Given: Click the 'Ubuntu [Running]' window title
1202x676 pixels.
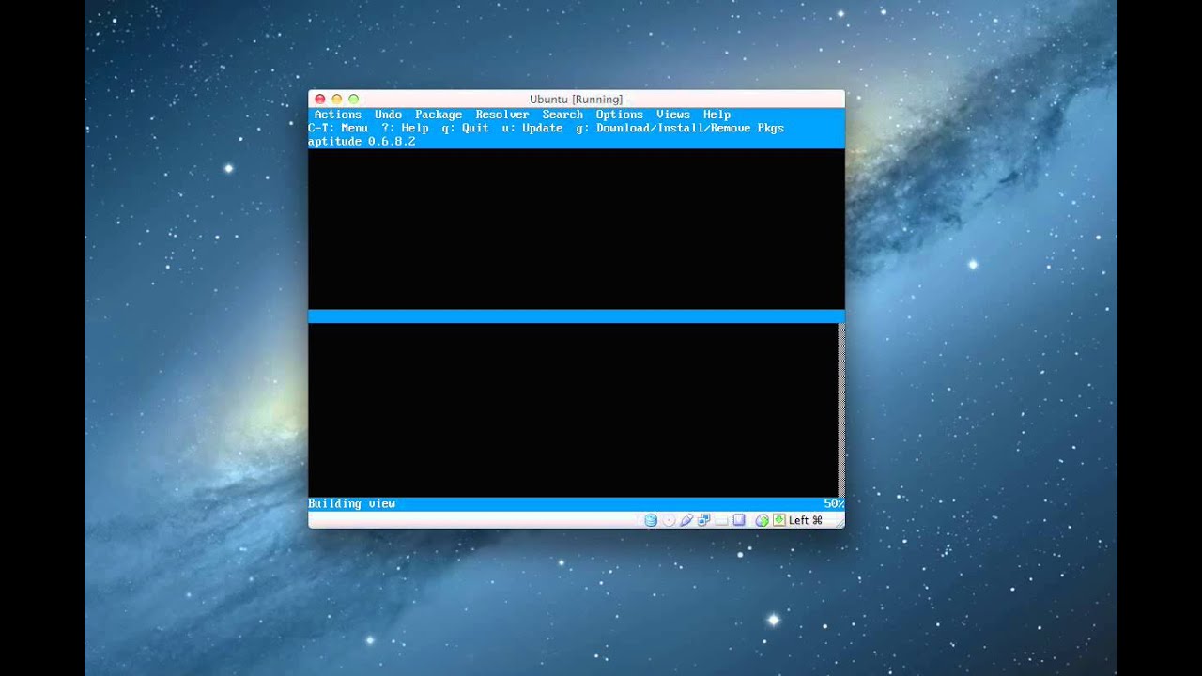Looking at the screenshot, I should (x=576, y=99).
